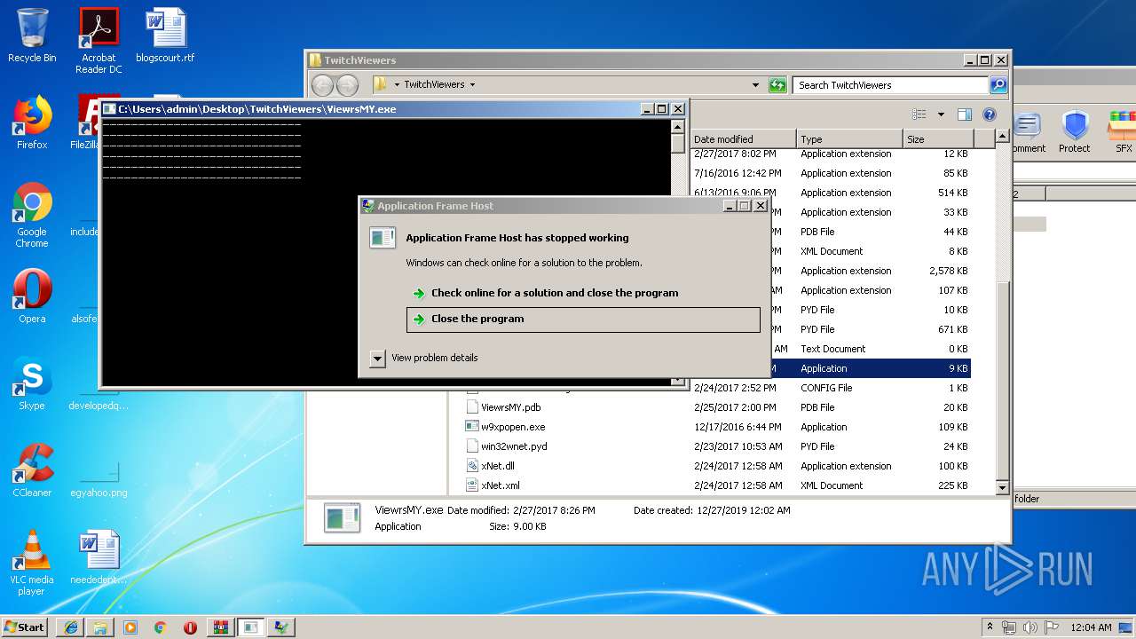The height and width of the screenshot is (639, 1136).
Task: Click the 8 KB XML Document row
Action: tap(871, 251)
